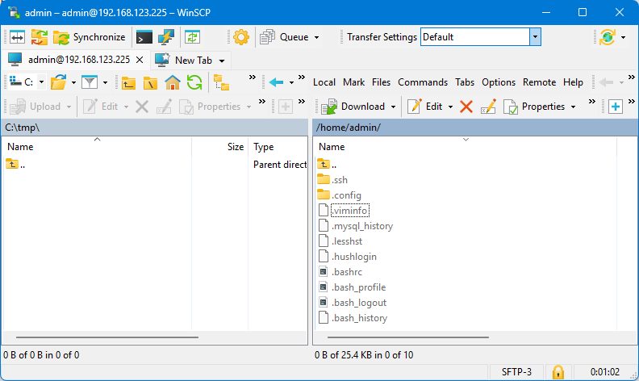639x381 pixels.
Task: Open the Remote menu
Action: point(539,82)
